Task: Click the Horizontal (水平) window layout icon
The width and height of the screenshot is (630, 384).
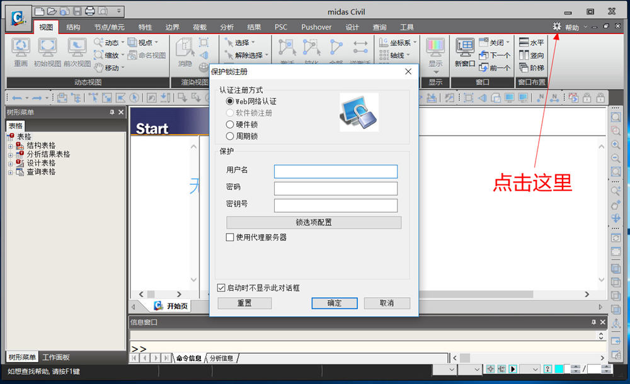Action: [x=524, y=42]
